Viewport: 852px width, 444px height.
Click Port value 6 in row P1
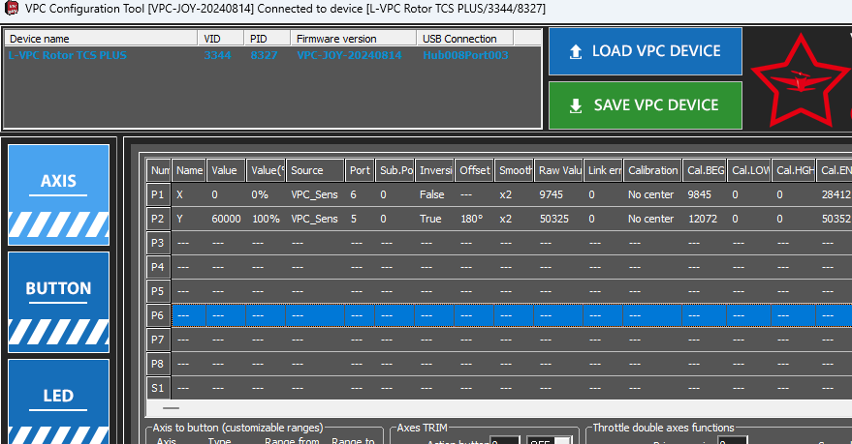click(353, 194)
